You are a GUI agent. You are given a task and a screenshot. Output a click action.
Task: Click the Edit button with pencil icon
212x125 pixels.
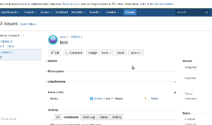55,53
